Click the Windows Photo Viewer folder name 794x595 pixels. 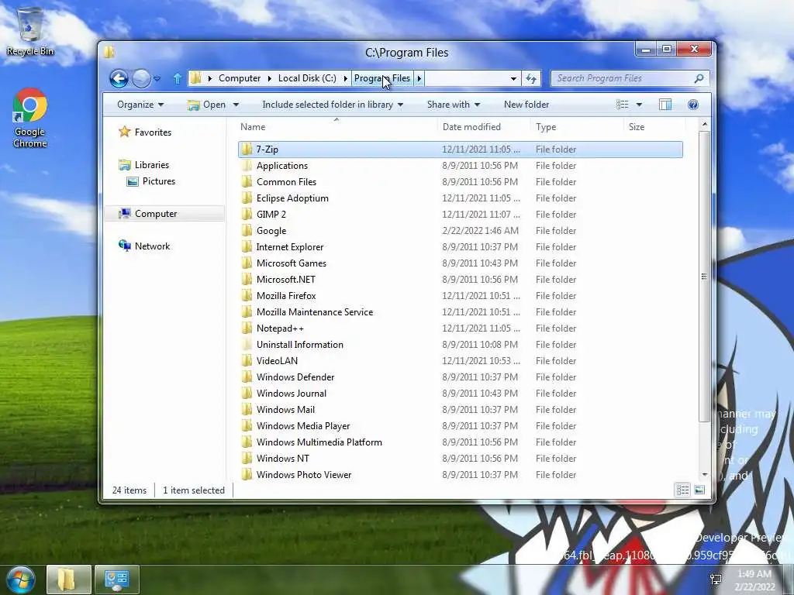(304, 475)
